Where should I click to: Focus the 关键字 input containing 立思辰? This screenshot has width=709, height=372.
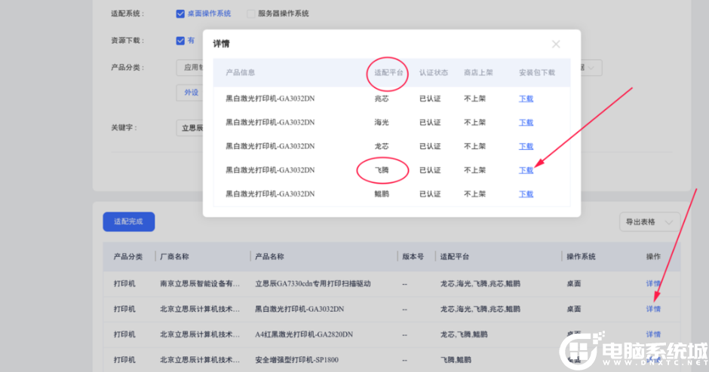[190, 128]
